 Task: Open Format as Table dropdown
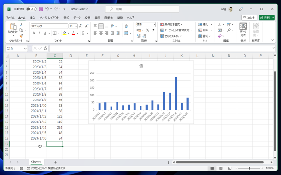[176, 30]
